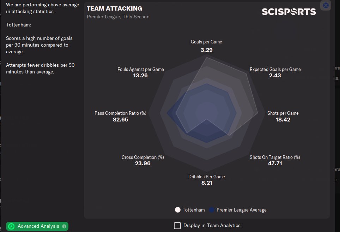The image size is (340, 232).
Task: Click the info icon on Advanced Analysis
Action: 64,226
